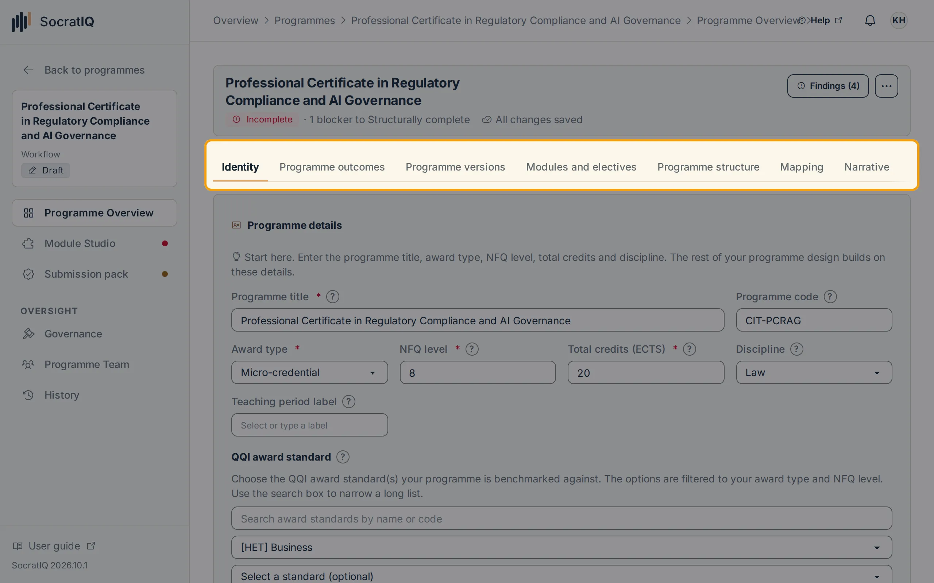
Task: Click the Programme details card icon
Action: pos(236,225)
